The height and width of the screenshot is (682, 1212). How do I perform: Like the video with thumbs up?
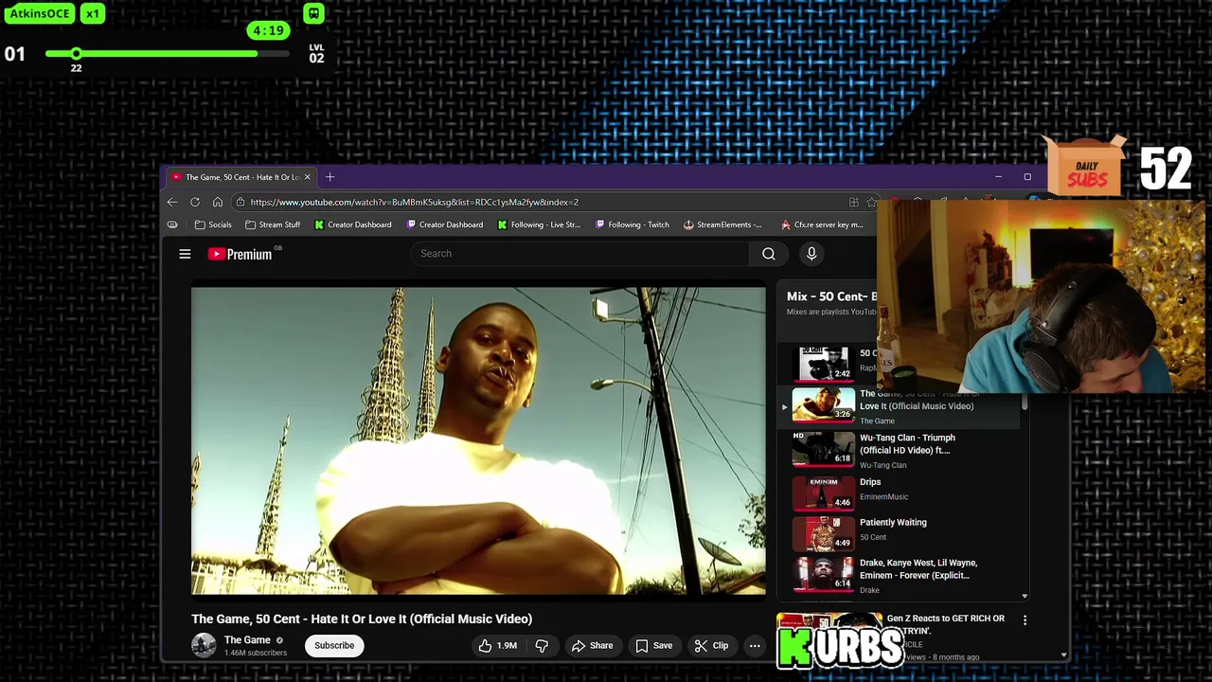click(x=498, y=646)
